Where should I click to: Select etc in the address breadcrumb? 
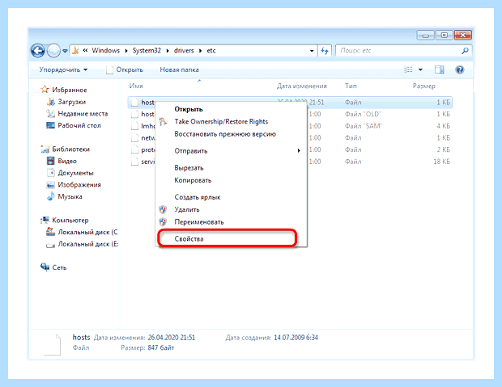pos(211,50)
